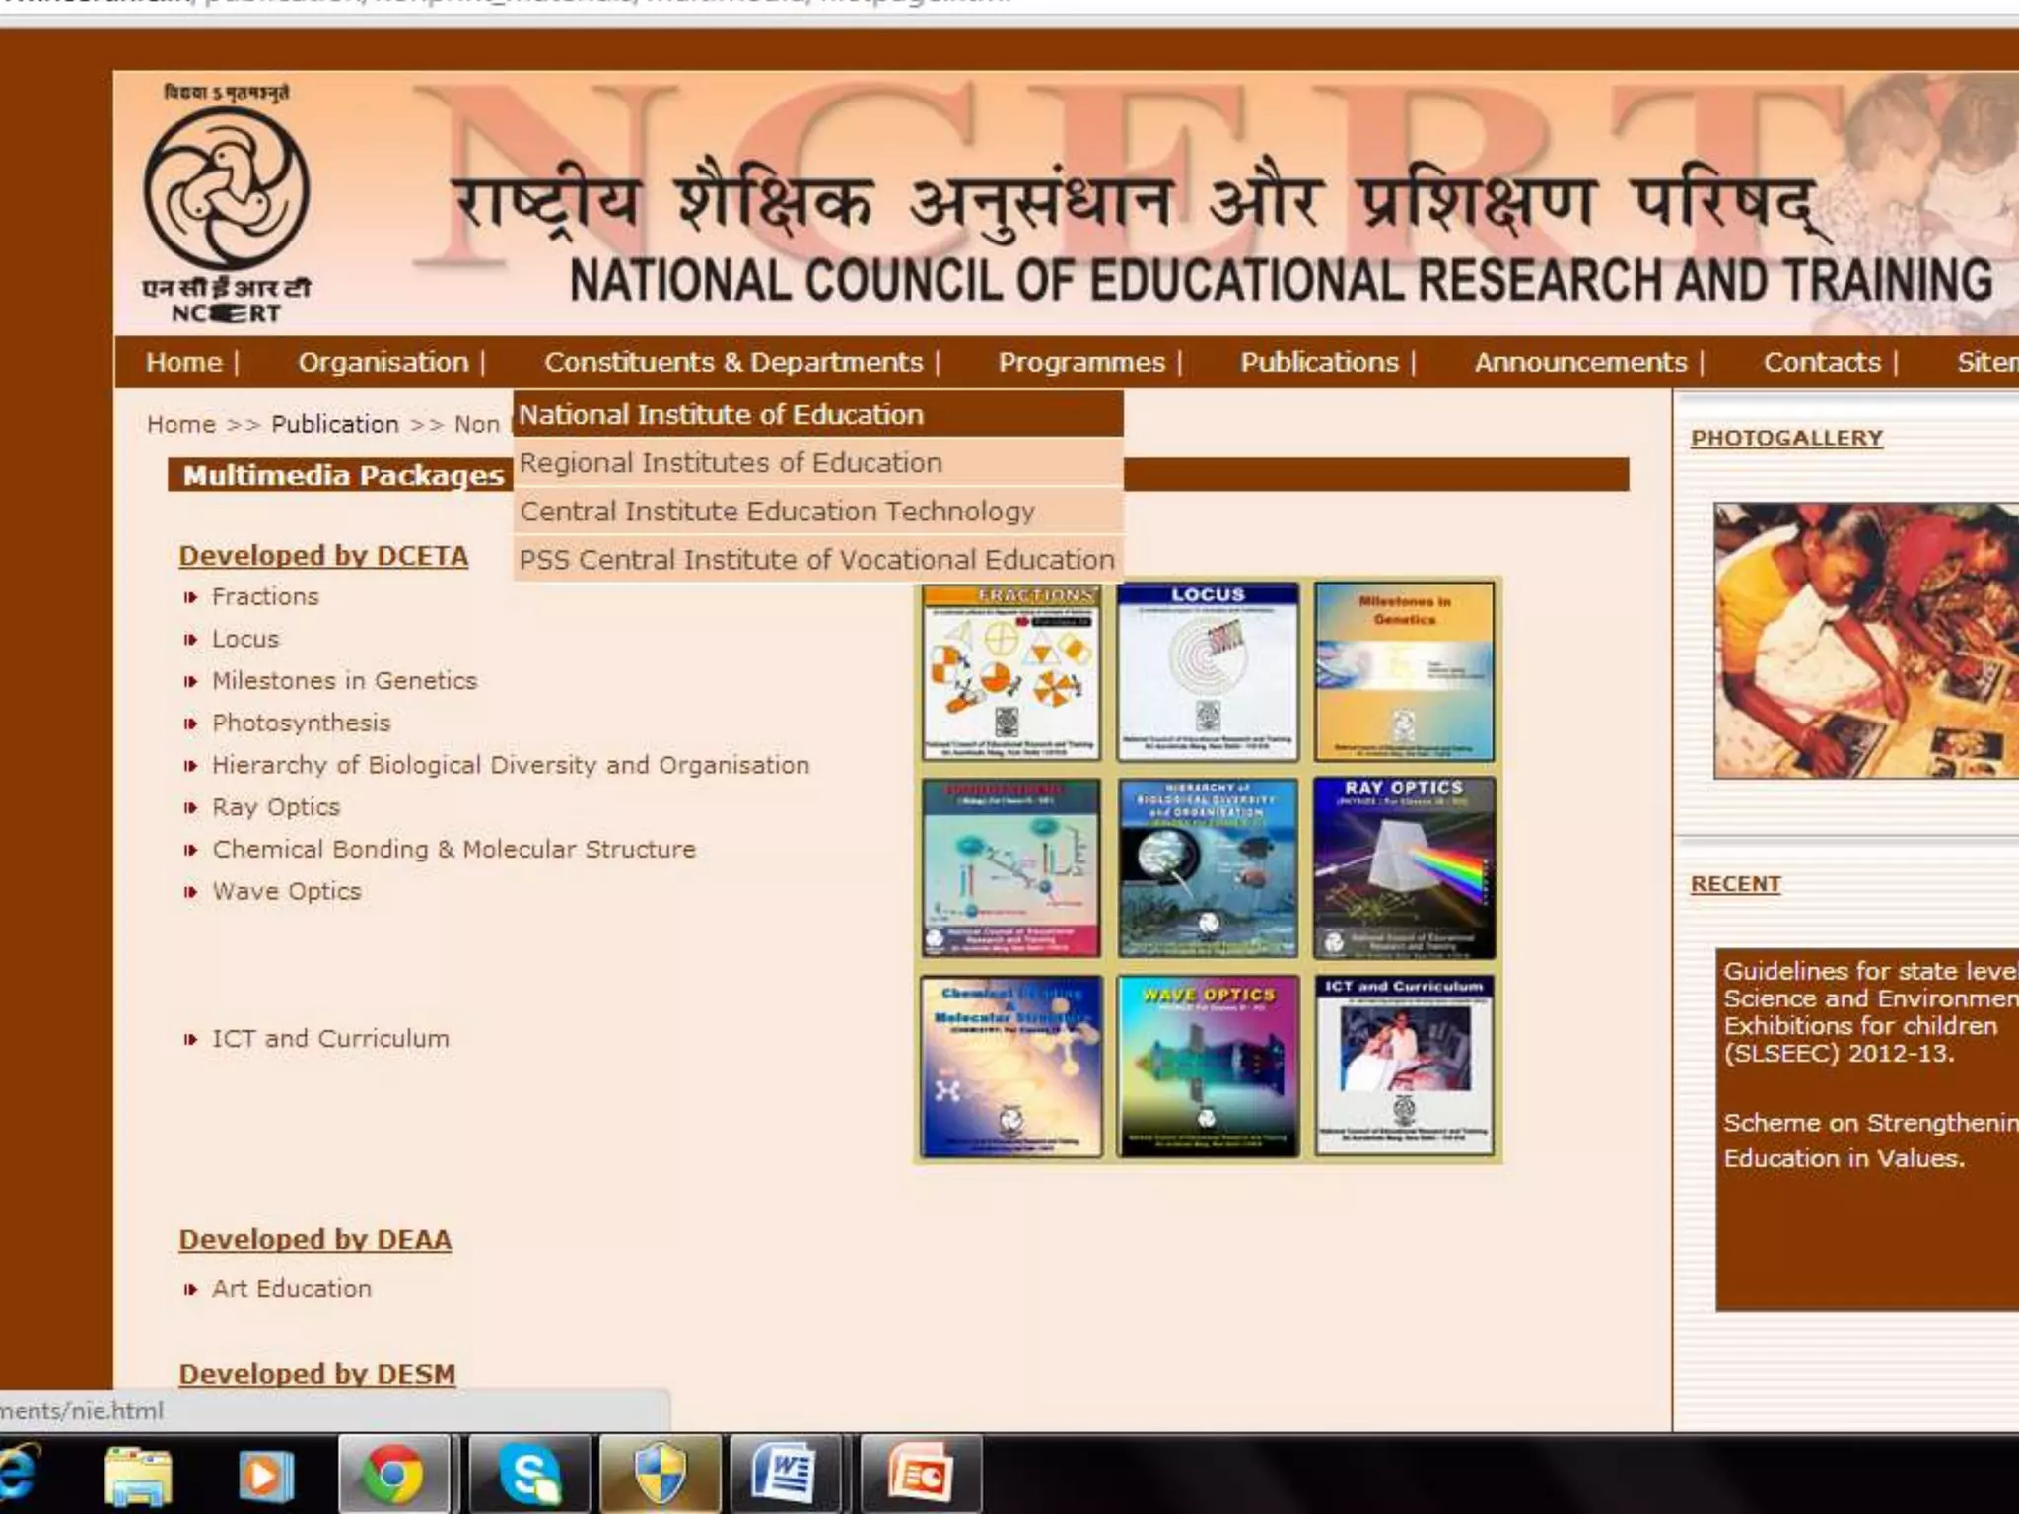2019x1514 pixels.
Task: Expand the Publications navigation menu
Action: tap(1319, 362)
